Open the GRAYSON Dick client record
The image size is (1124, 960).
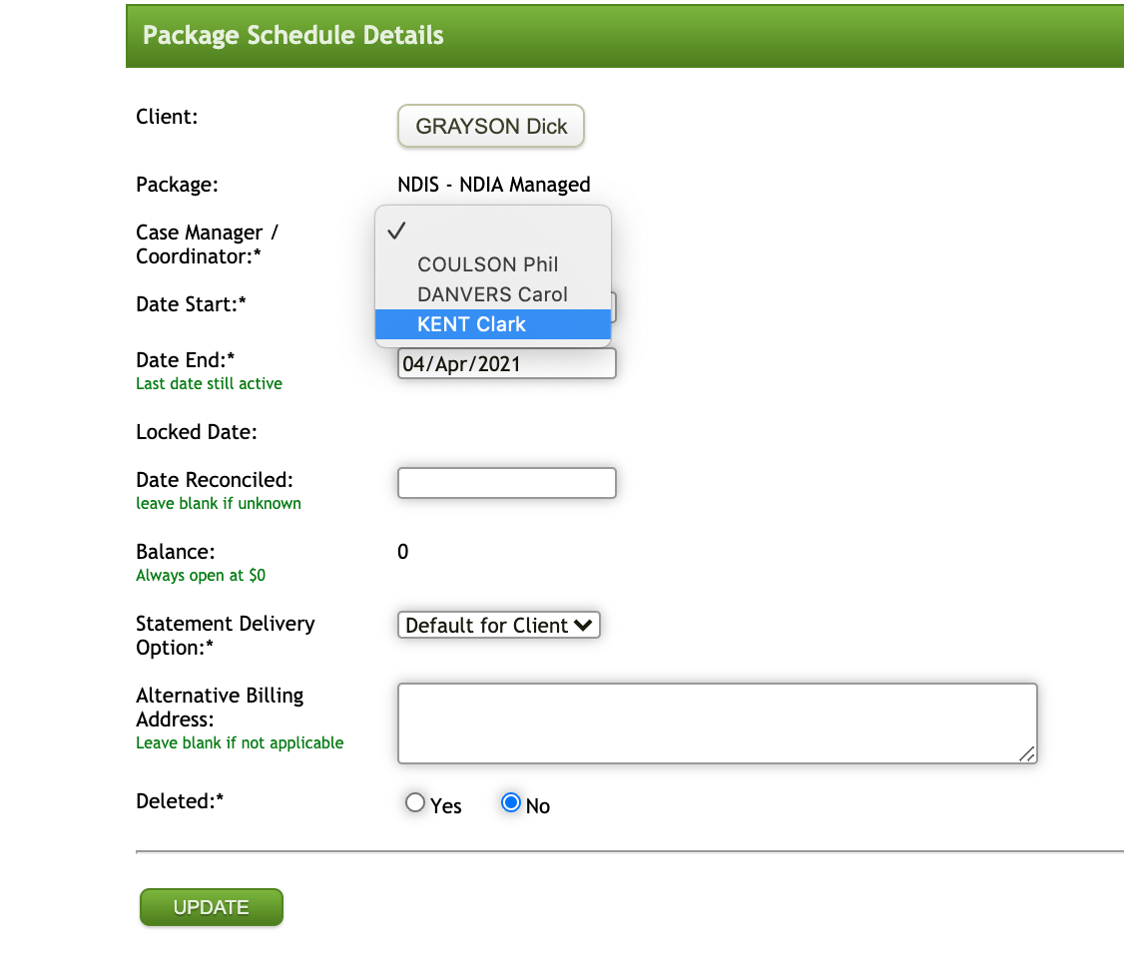(x=491, y=127)
